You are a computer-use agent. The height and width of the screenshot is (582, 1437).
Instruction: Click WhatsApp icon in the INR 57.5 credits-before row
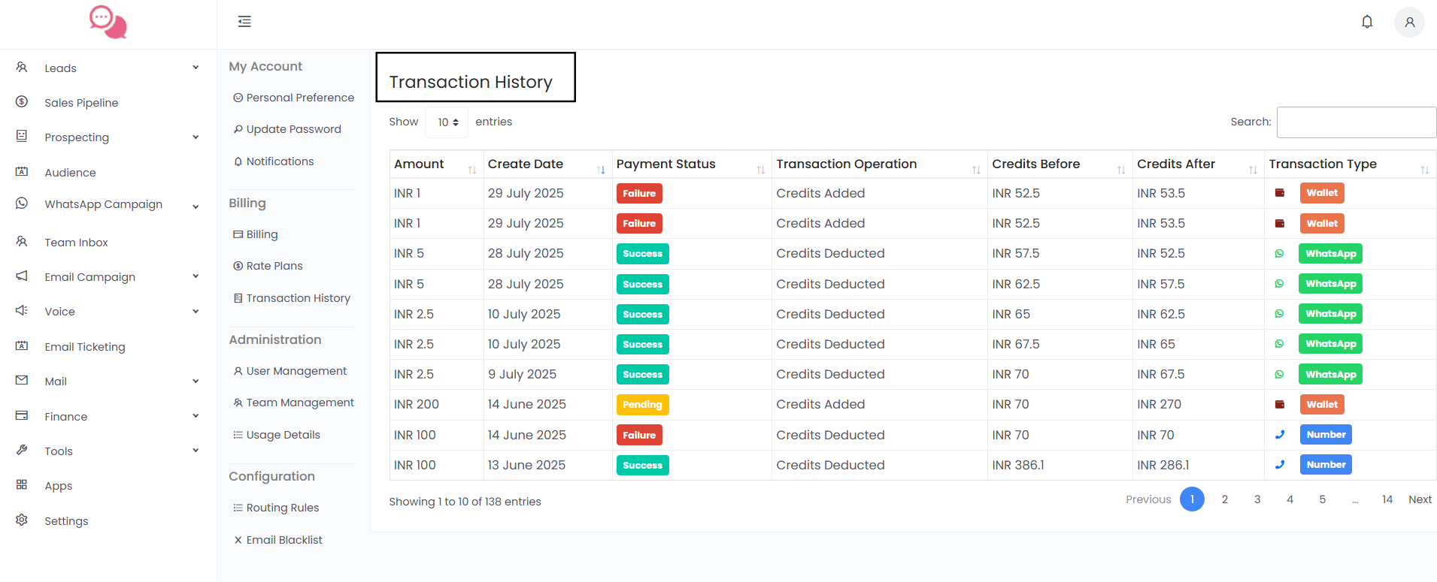pyautogui.click(x=1280, y=254)
